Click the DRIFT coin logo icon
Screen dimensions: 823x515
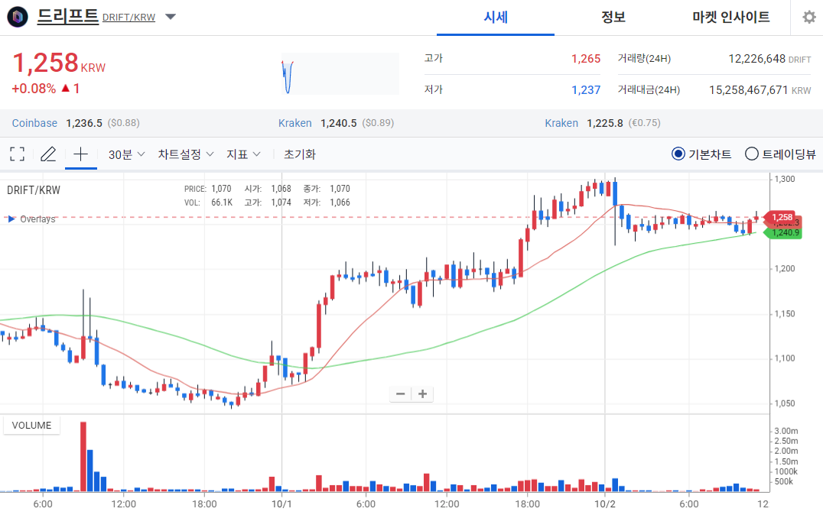pyautogui.click(x=17, y=17)
